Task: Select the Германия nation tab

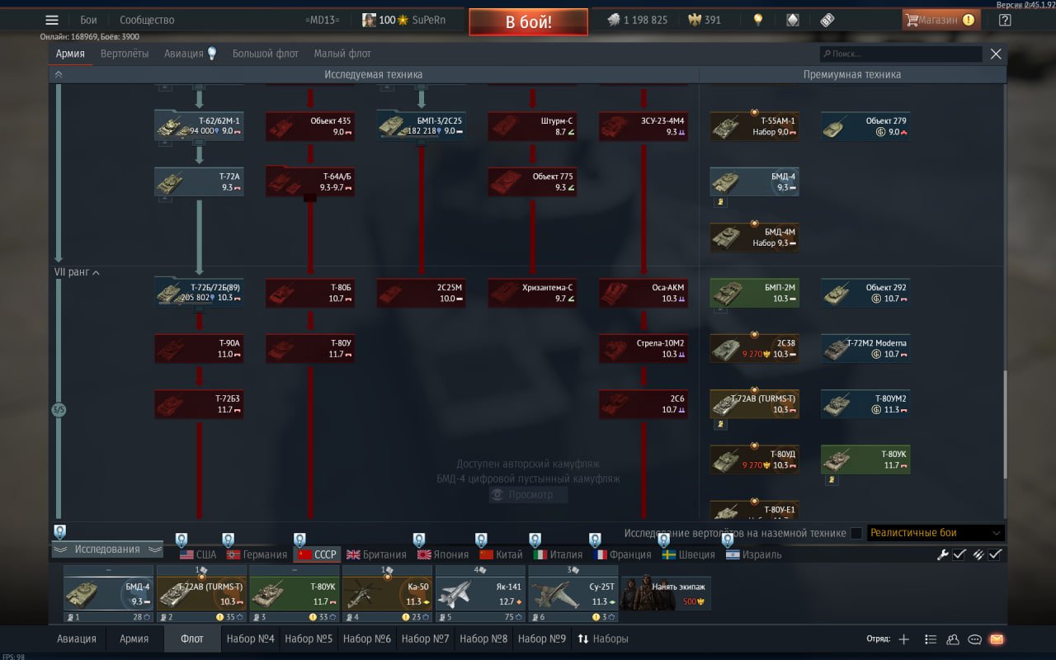Action: pos(257,554)
